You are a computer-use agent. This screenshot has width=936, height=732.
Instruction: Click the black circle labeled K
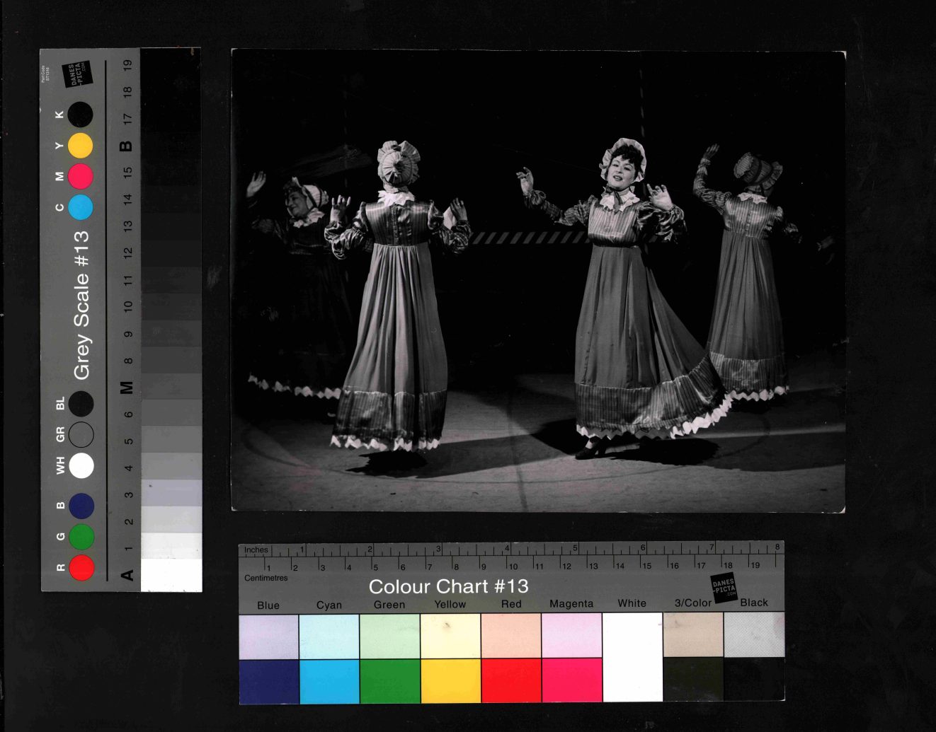[x=80, y=115]
